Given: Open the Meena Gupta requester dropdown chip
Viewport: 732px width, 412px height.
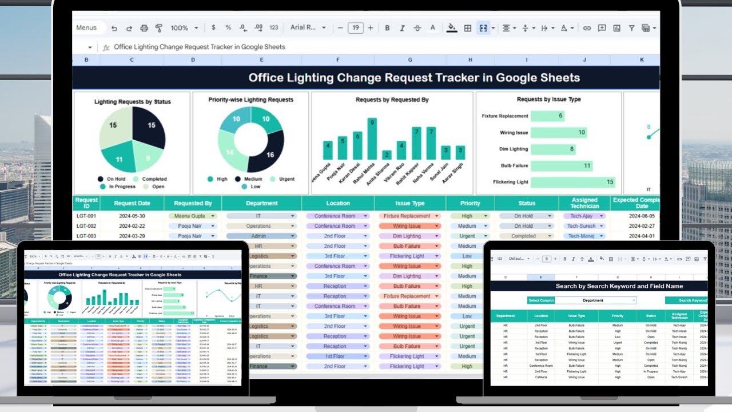Looking at the screenshot, I should tap(193, 216).
